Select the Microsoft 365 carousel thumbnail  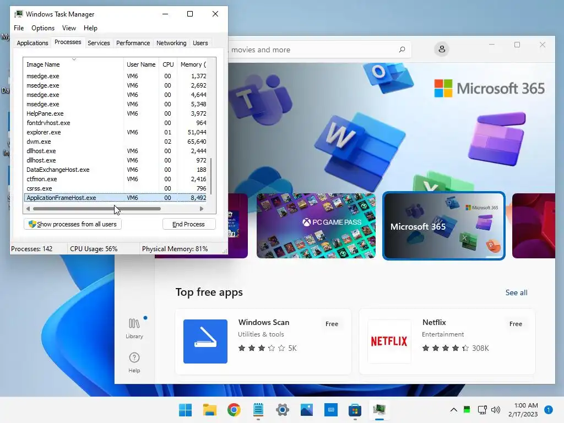tap(444, 226)
